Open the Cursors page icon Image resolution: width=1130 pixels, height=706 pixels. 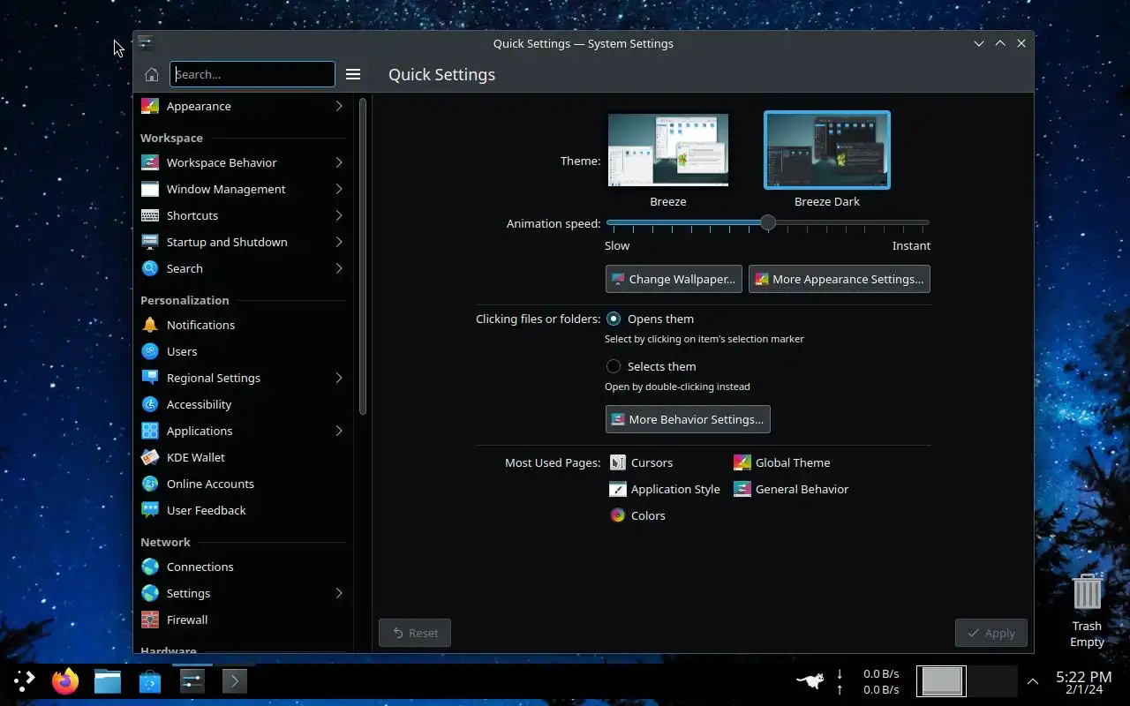pos(618,462)
